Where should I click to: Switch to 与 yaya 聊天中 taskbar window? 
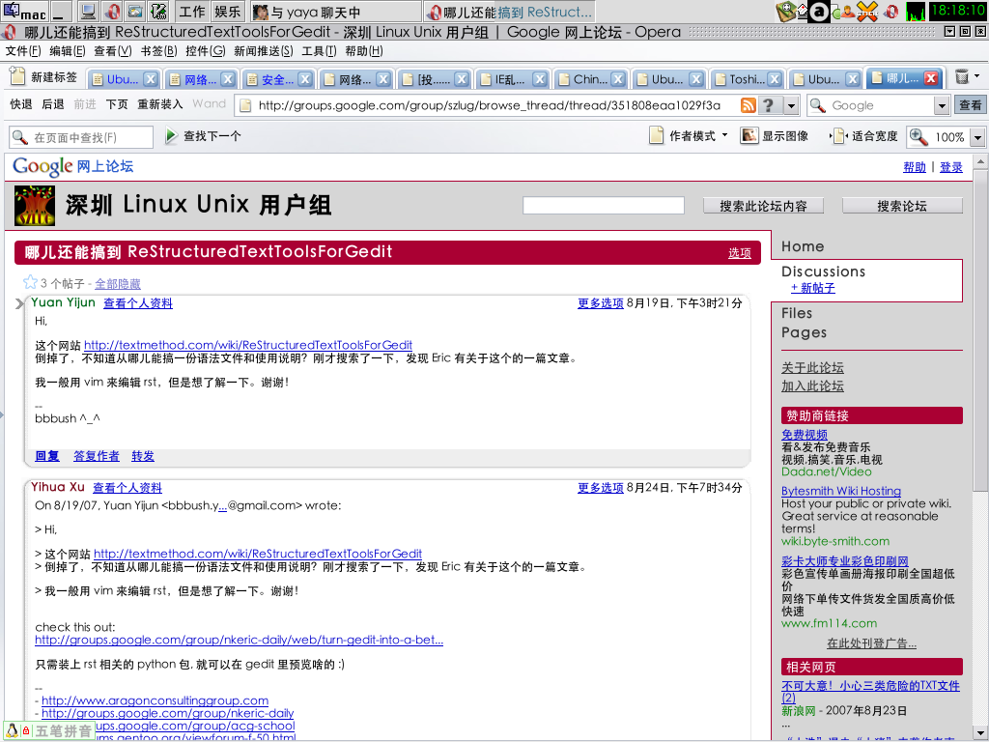point(334,12)
